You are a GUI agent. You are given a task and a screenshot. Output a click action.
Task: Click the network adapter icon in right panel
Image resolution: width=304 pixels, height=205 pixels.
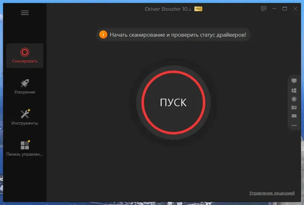(294, 116)
